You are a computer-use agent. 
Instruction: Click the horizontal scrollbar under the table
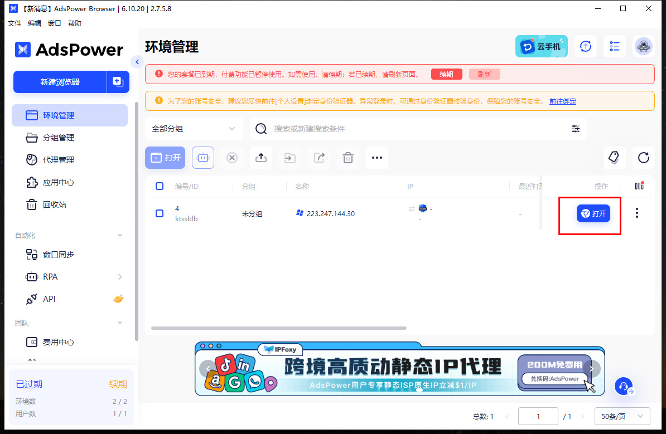point(279,328)
